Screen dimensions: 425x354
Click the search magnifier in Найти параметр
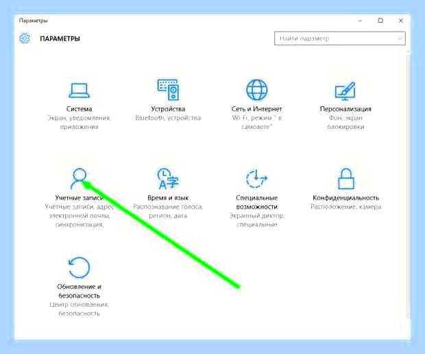click(x=400, y=38)
